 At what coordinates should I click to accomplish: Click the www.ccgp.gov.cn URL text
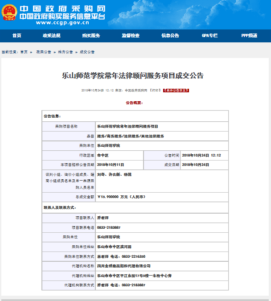(x=62, y=23)
